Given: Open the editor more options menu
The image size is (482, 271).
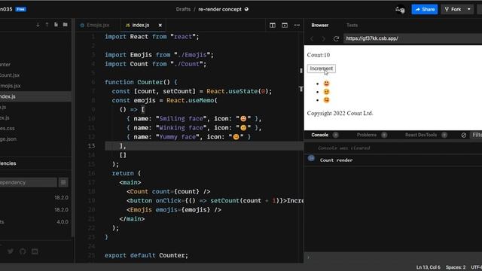Looking at the screenshot, I should [297, 25].
